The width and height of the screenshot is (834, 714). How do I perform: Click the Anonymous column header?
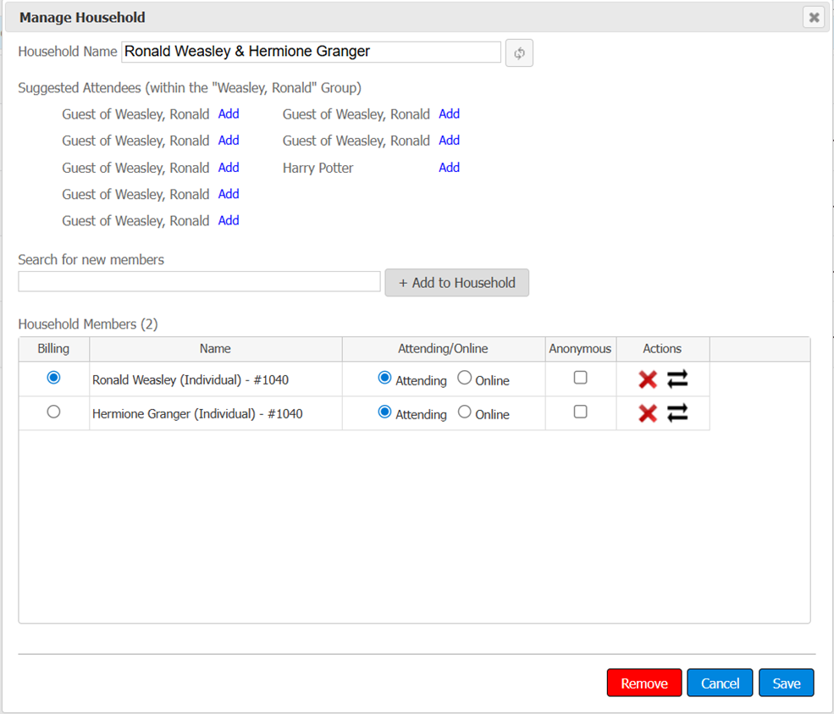point(580,349)
